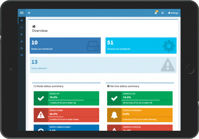Open the issues warning icon in sidebar
Viewport: 199px width, 139px height.
pyautogui.click(x=22, y=41)
